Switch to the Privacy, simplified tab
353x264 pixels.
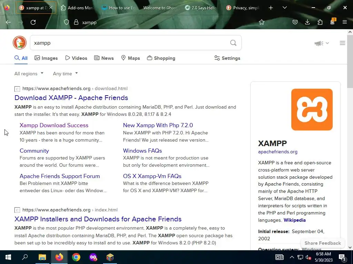243,8
